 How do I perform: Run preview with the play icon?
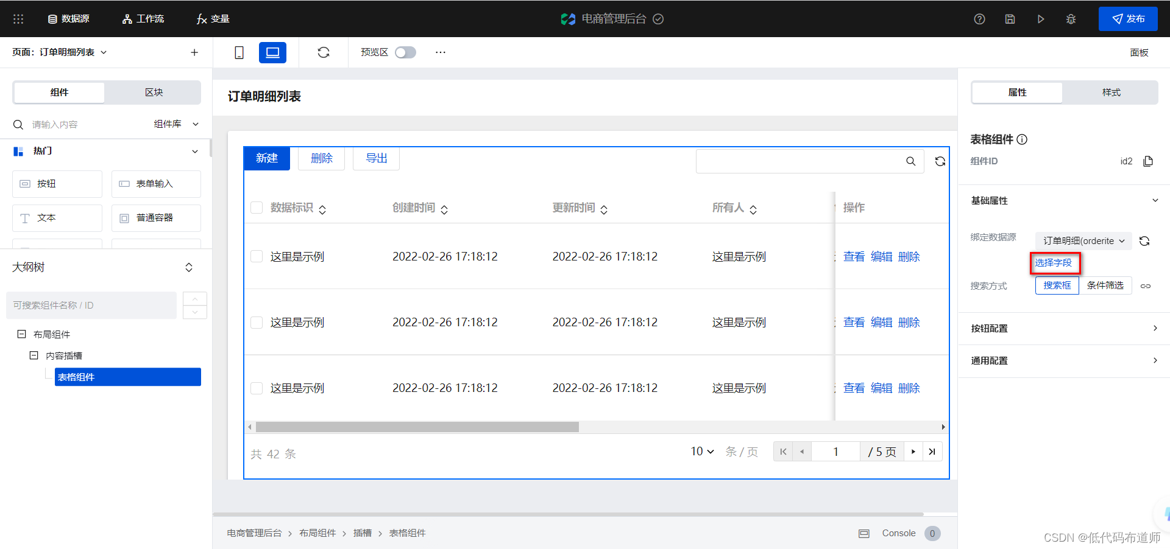pyautogui.click(x=1041, y=19)
